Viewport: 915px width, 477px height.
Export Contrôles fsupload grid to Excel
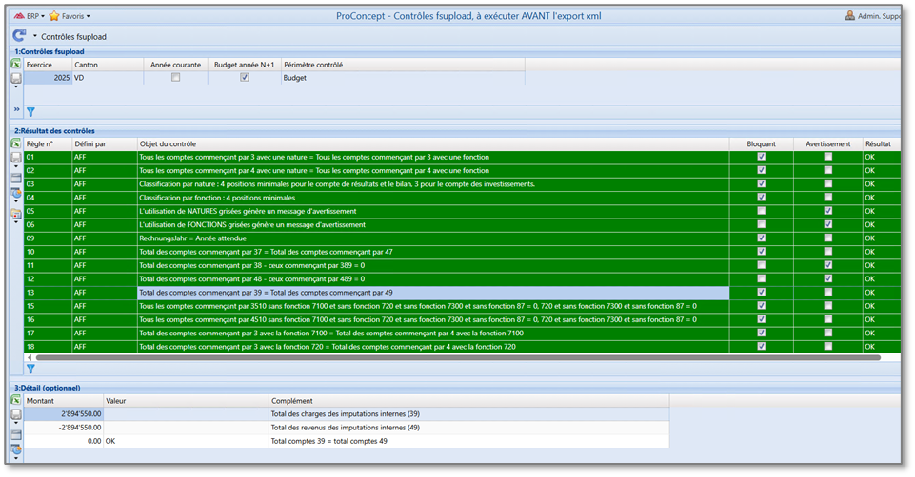click(x=16, y=64)
